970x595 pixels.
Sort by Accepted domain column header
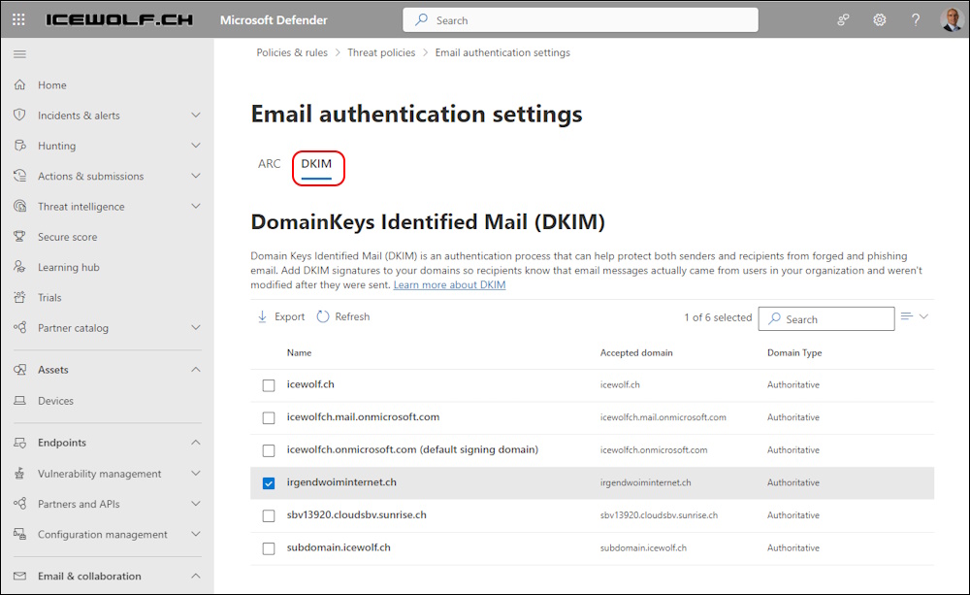pyautogui.click(x=636, y=352)
